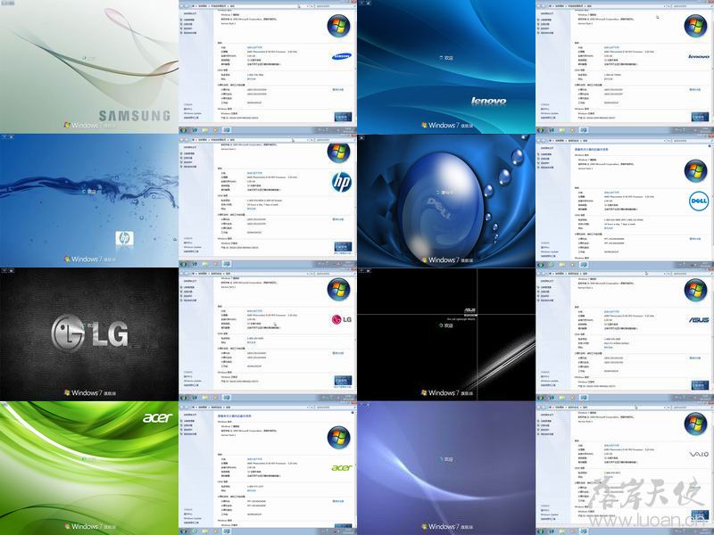Launch Internet Explorer from Samsung window taskbar
Screen dimensions: 714x535
[195, 130]
